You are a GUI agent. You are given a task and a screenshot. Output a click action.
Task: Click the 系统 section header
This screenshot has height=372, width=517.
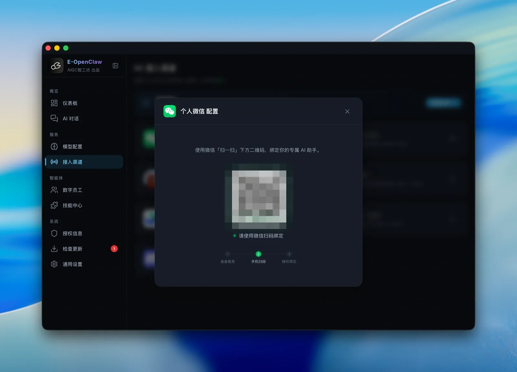[x=54, y=222]
